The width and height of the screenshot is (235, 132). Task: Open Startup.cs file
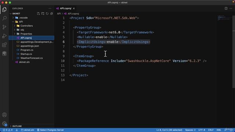32,54
